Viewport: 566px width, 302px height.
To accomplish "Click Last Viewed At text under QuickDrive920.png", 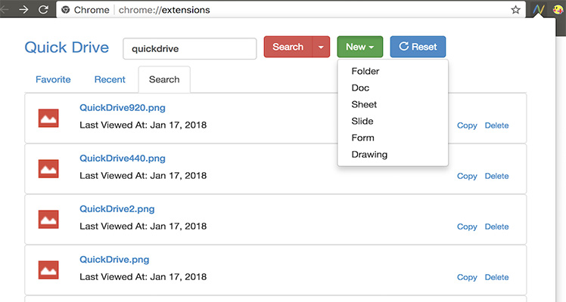I will click(x=143, y=125).
